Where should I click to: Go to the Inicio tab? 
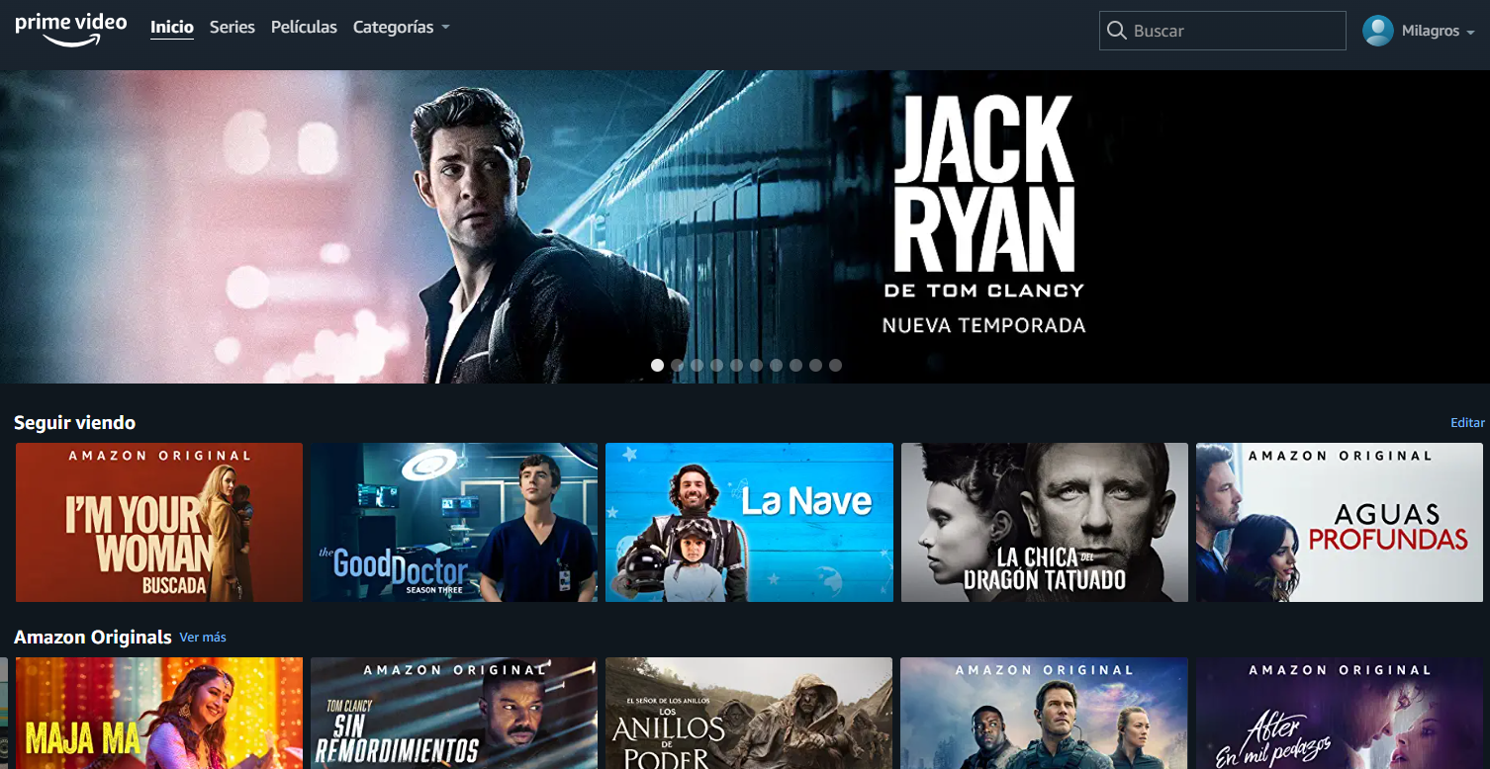[171, 28]
